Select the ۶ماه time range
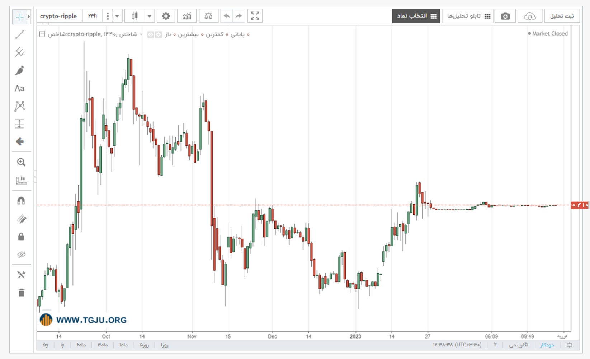 [x=81, y=345]
